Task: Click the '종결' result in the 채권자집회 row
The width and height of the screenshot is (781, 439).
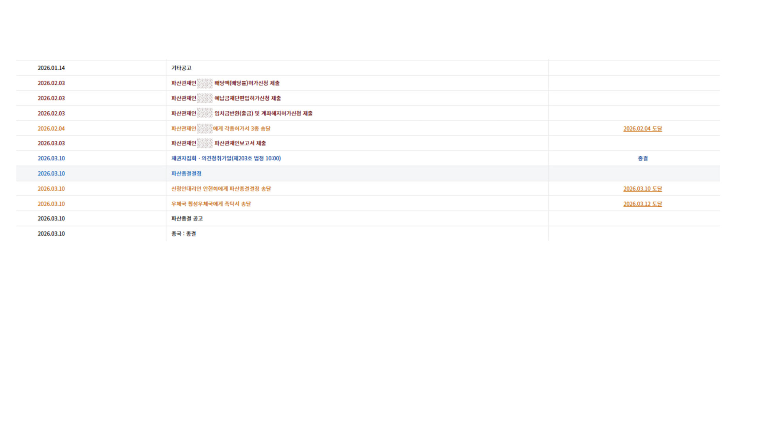Action: pyautogui.click(x=642, y=158)
